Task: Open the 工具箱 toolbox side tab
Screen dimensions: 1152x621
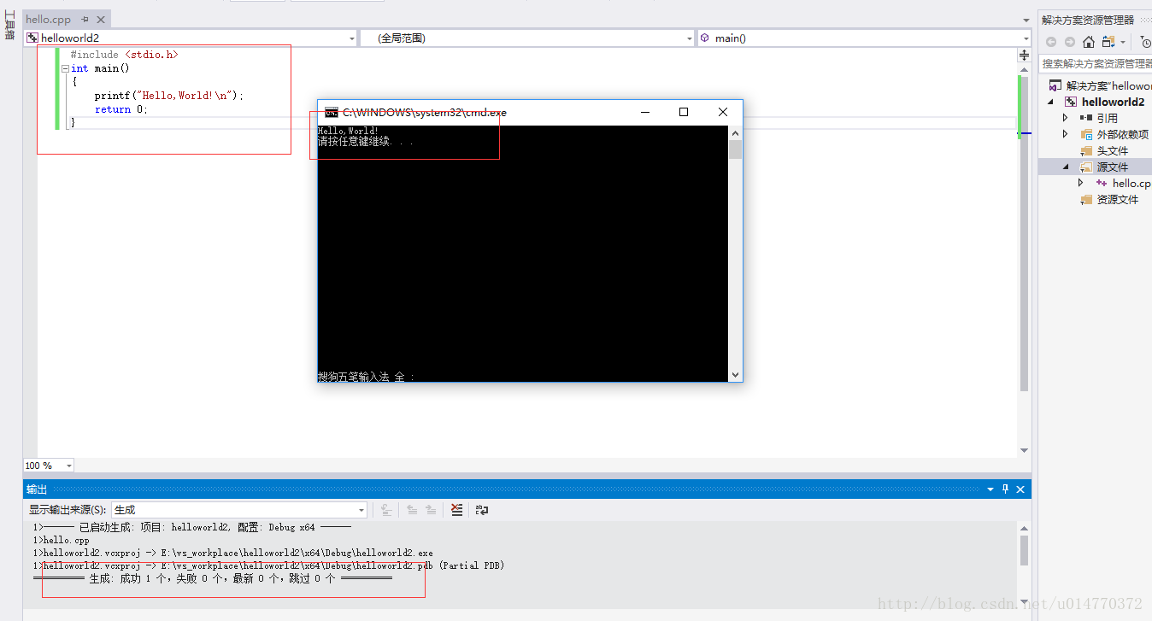Action: tap(10, 26)
